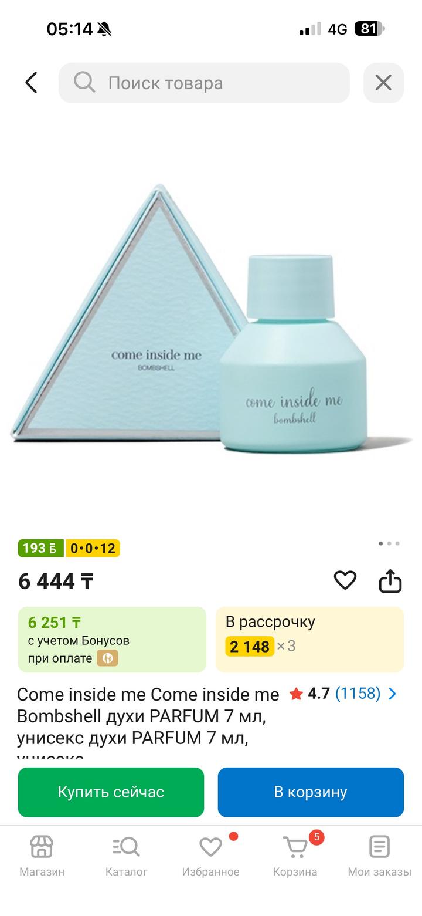422x916 pixels.
Task: Click the В корзину button
Action: (x=311, y=792)
